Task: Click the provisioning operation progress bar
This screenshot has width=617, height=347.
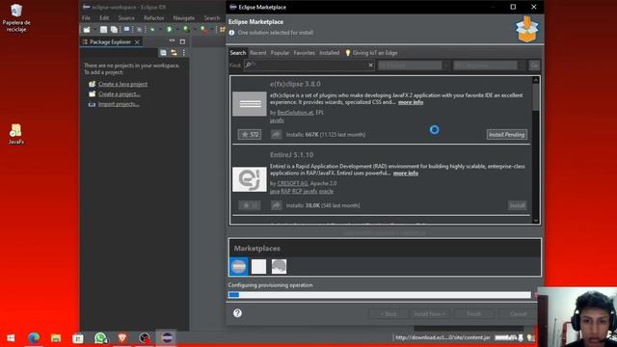Action: point(379,295)
